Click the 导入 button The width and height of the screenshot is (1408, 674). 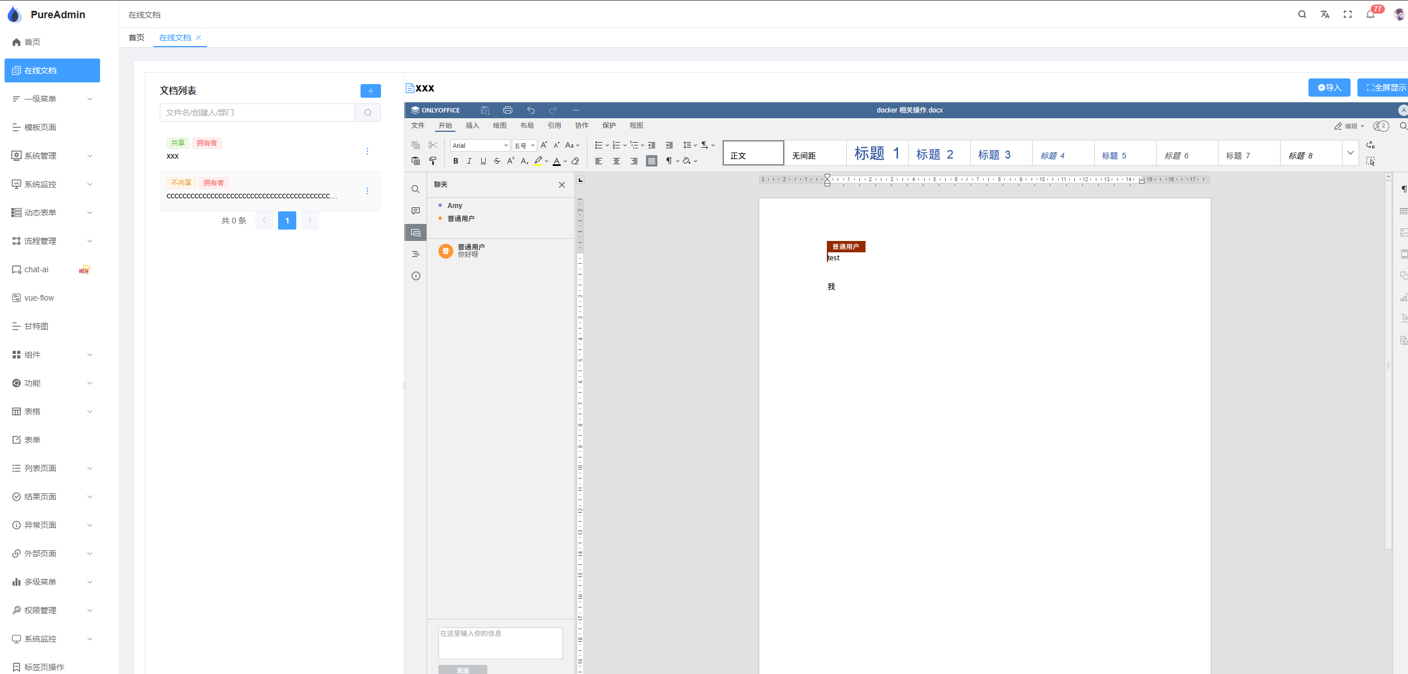[1329, 88]
